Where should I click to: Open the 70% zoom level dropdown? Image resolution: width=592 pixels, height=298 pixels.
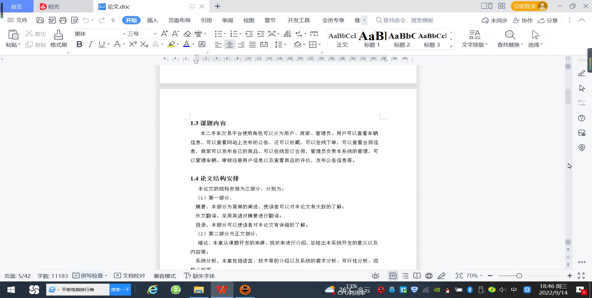point(474,276)
